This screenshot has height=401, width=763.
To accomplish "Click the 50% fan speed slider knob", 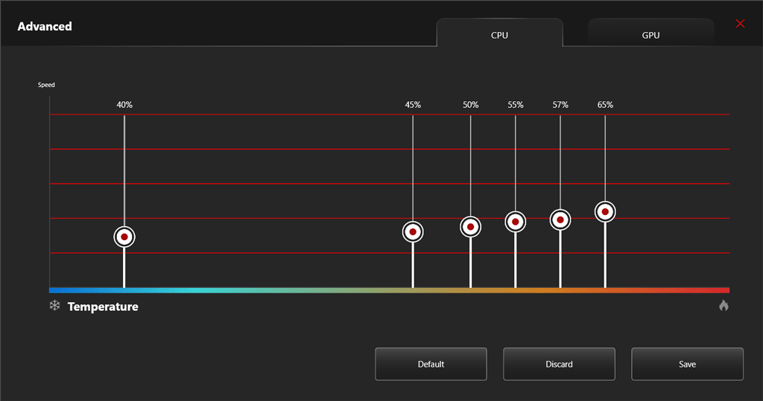I will [x=470, y=227].
